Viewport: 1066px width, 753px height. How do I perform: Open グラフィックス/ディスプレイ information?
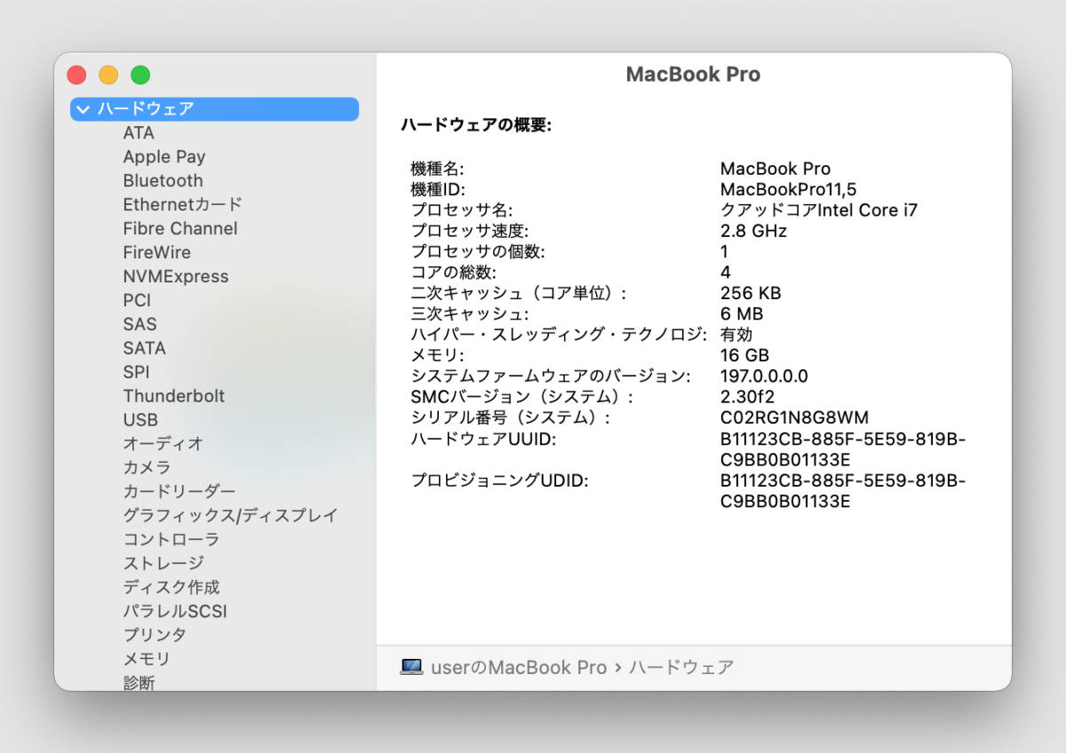coord(231,516)
